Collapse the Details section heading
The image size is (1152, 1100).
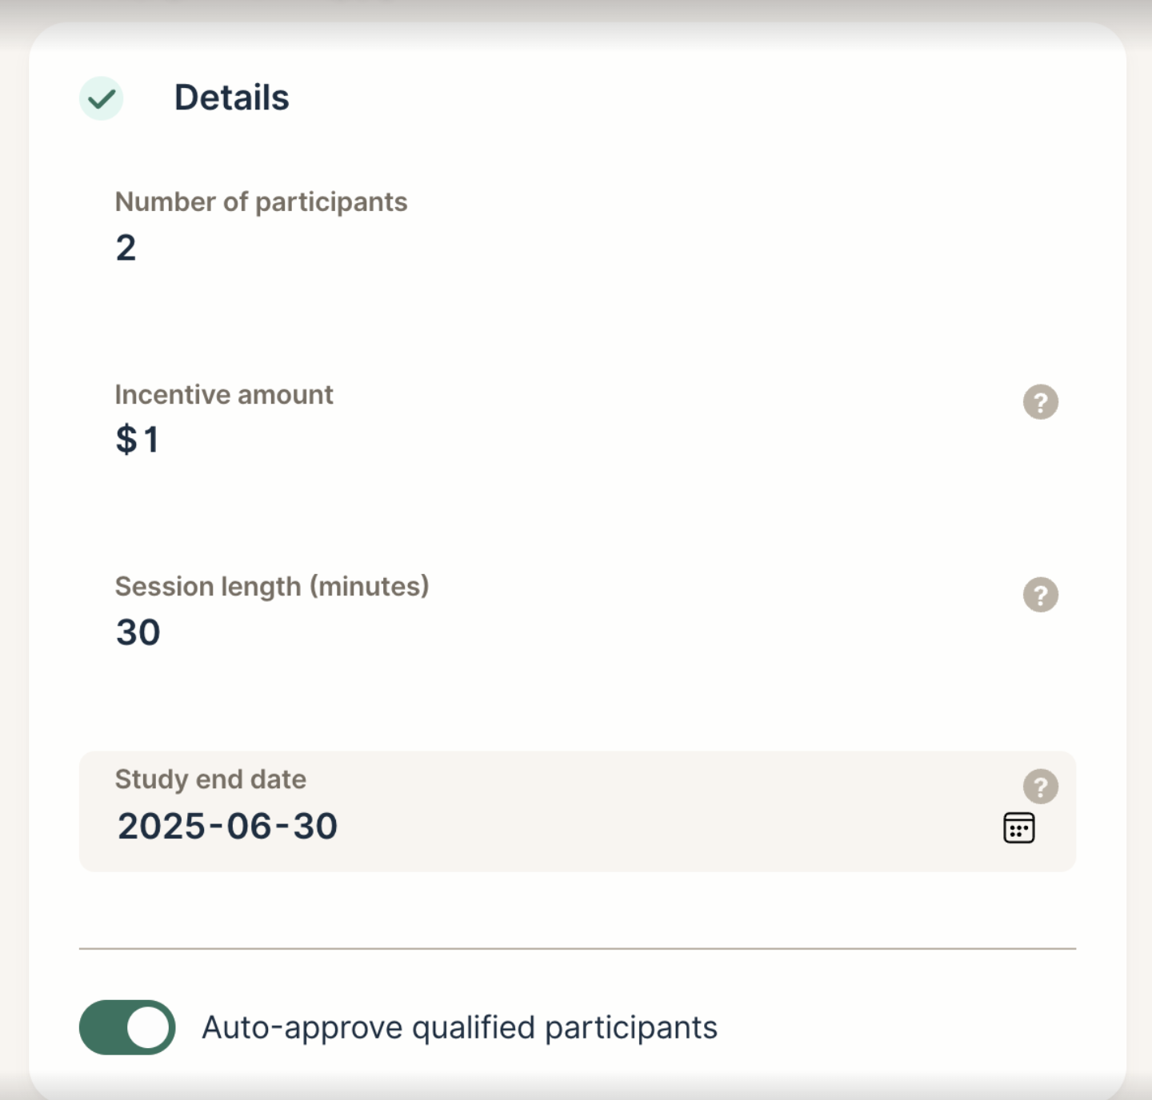click(x=231, y=98)
